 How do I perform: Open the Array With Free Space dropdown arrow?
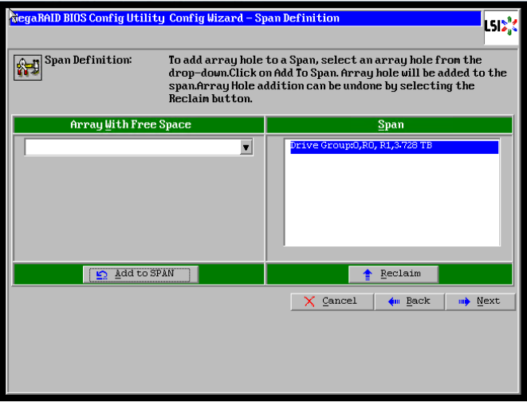point(246,148)
